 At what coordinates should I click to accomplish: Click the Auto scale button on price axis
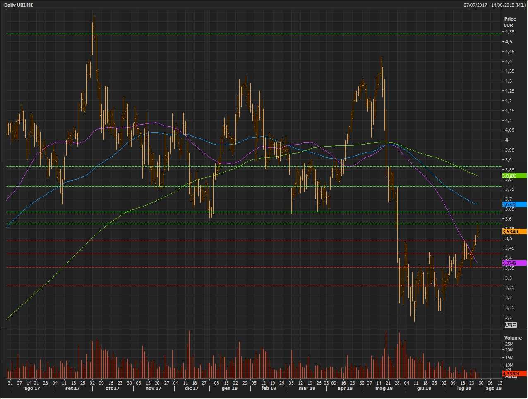click(x=511, y=325)
